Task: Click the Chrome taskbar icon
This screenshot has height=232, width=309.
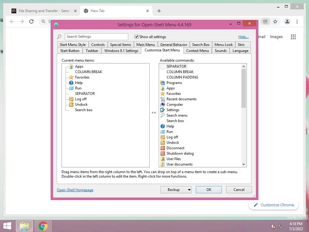Action: click(x=43, y=226)
